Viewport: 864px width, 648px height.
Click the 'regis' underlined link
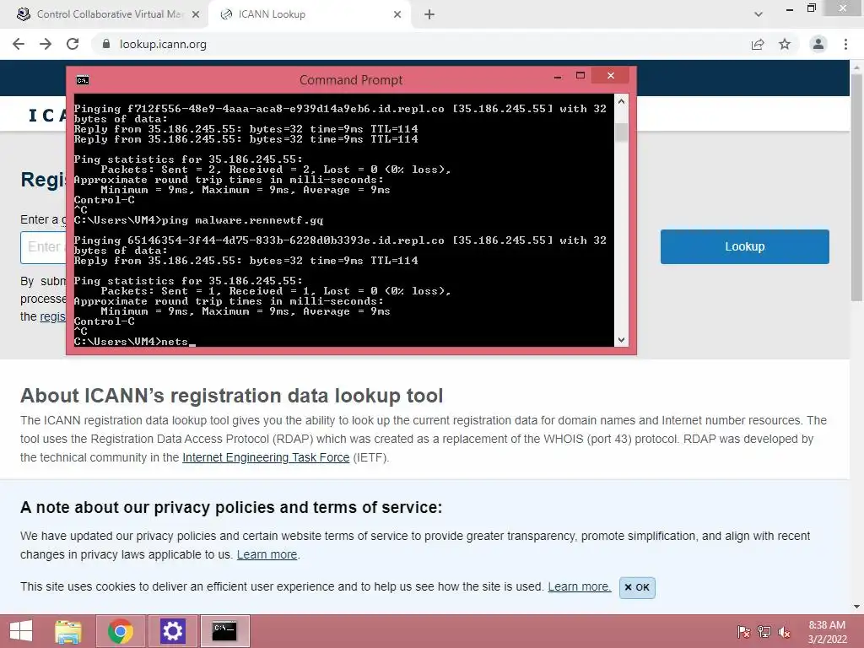(x=52, y=316)
